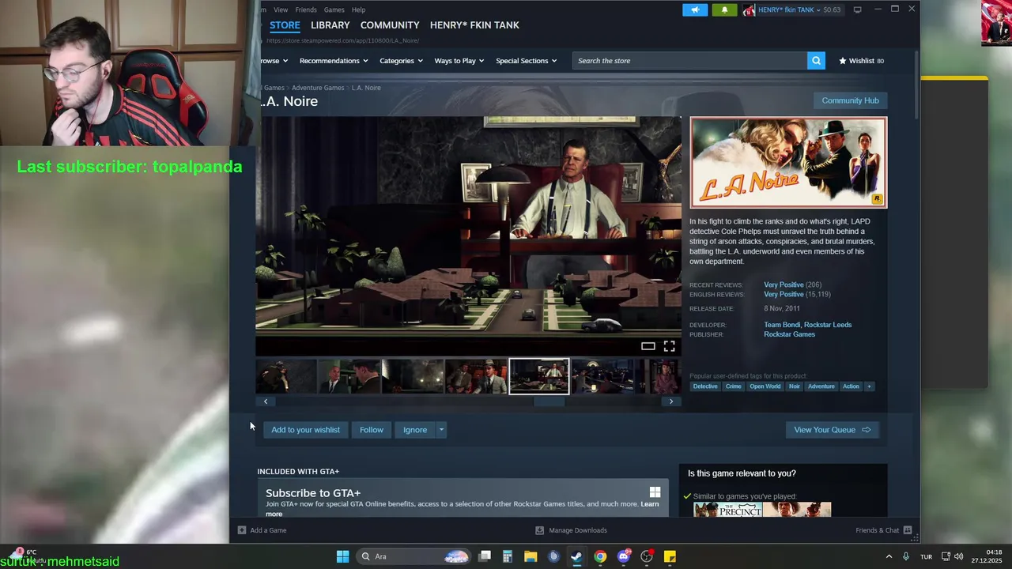Image resolution: width=1012 pixels, height=569 pixels.
Task: Click the Ignore button
Action: tap(414, 430)
